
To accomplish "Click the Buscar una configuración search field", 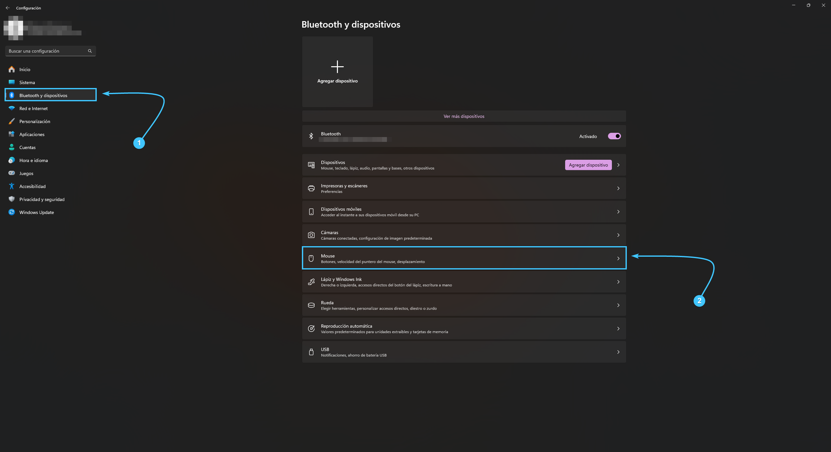I will pos(51,51).
